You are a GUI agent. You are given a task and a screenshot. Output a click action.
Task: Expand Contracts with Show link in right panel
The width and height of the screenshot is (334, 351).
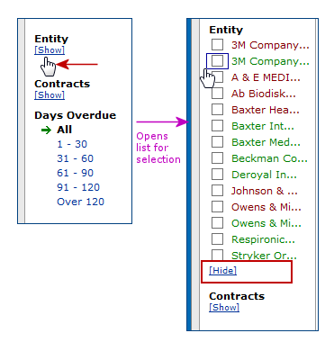point(224,308)
